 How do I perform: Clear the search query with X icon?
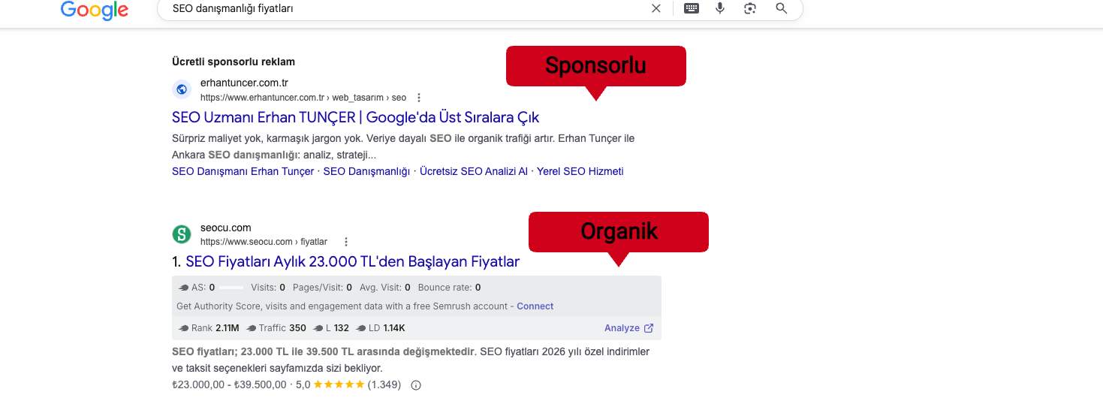click(x=656, y=8)
